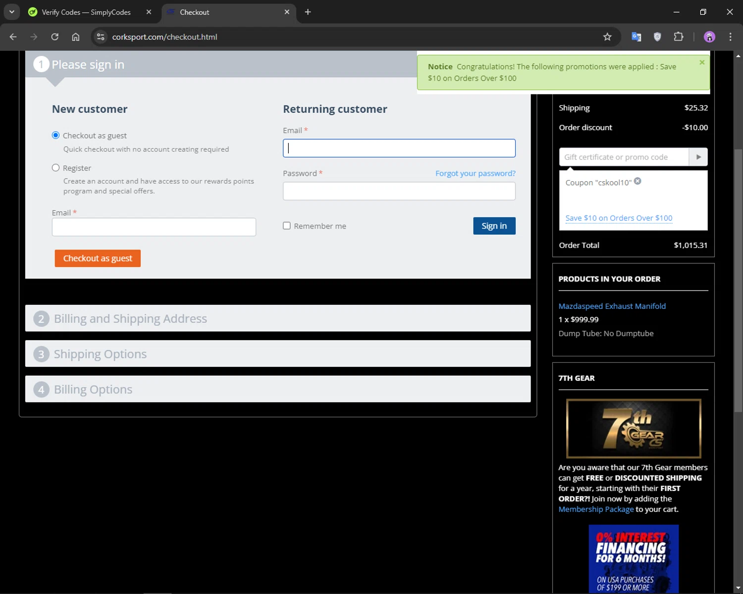Click the browser back arrow
Image resolution: width=743 pixels, height=594 pixels.
click(x=13, y=37)
